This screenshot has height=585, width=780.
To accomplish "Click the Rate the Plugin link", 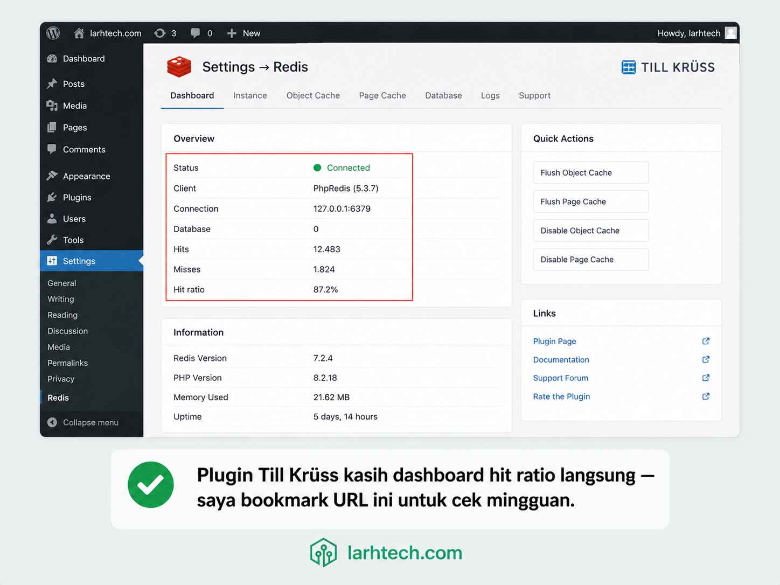I will click(x=561, y=396).
